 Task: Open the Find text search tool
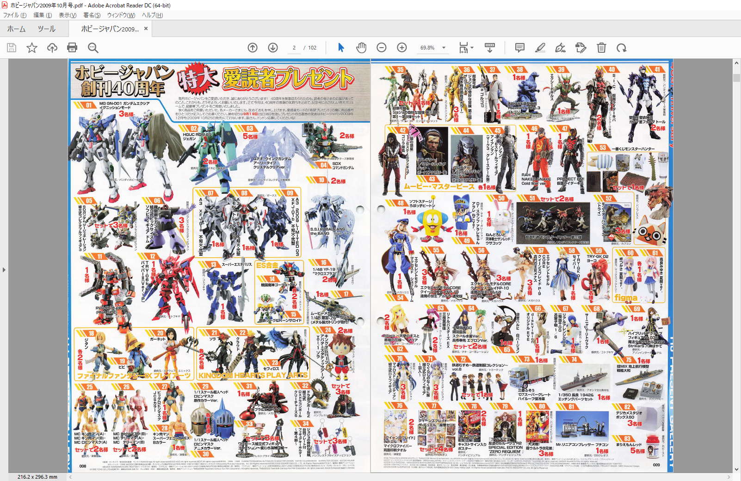(x=93, y=48)
